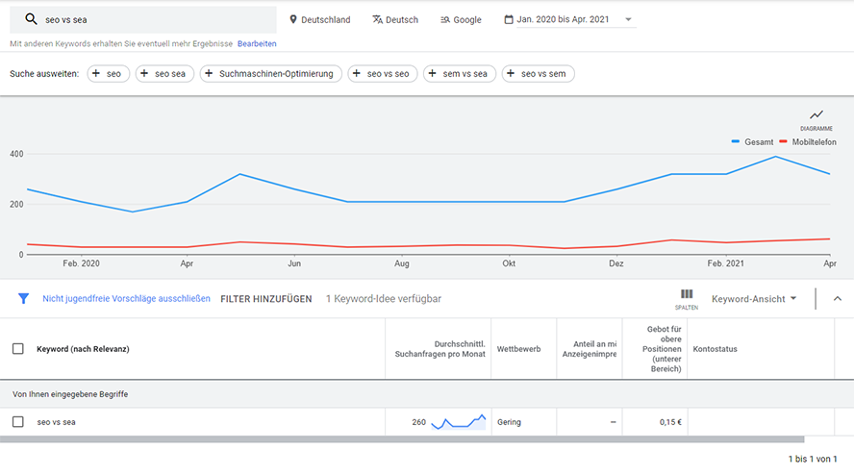
Task: Open the Spalten columns icon
Action: (687, 294)
